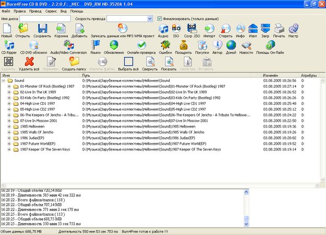Click the ISO burn icon
The width and height of the screenshot is (326, 235).
coord(176,29)
